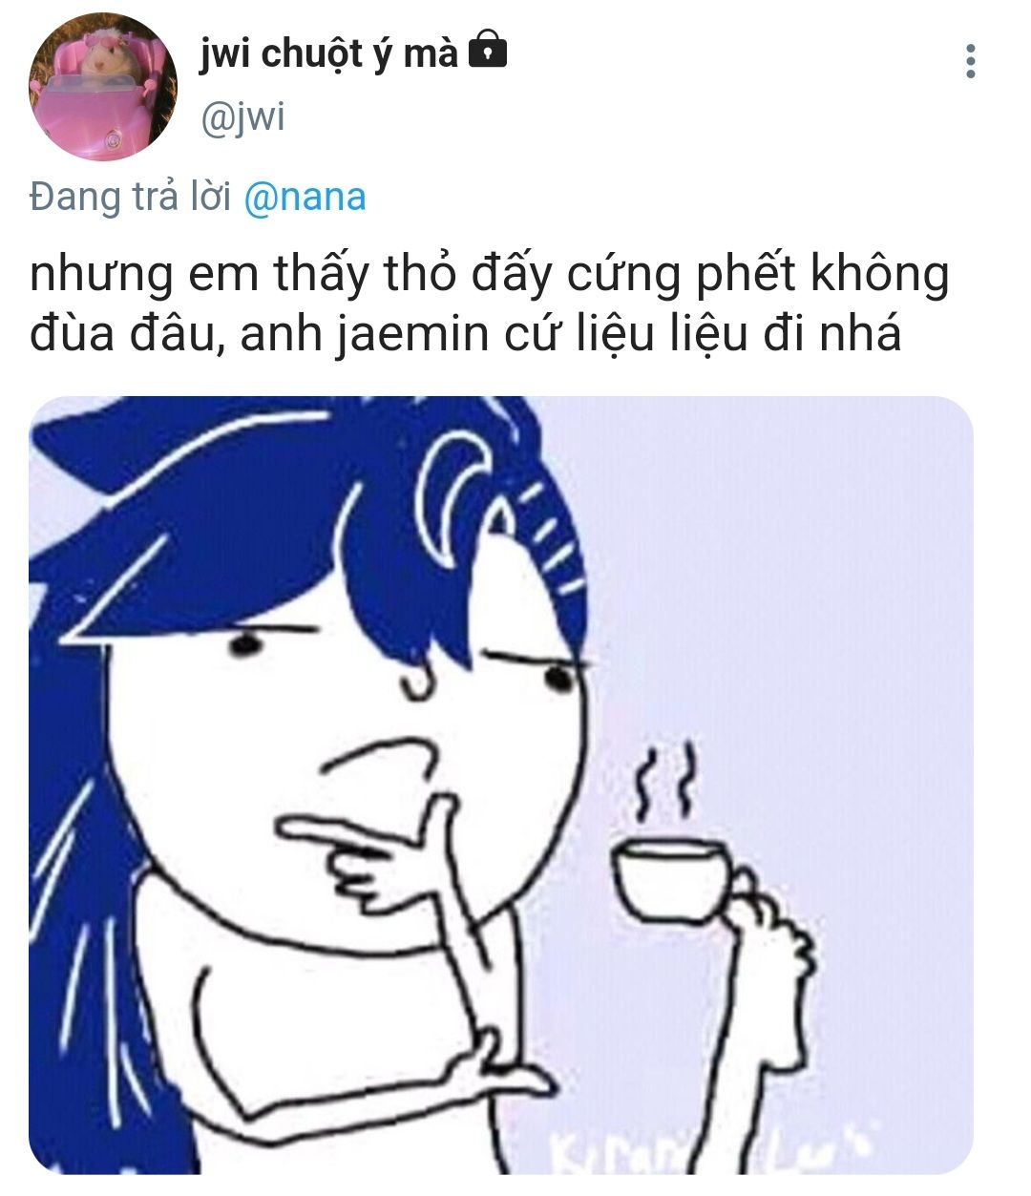
Task: Click the tweet line starting "đùa đâu"
Action: point(465,335)
